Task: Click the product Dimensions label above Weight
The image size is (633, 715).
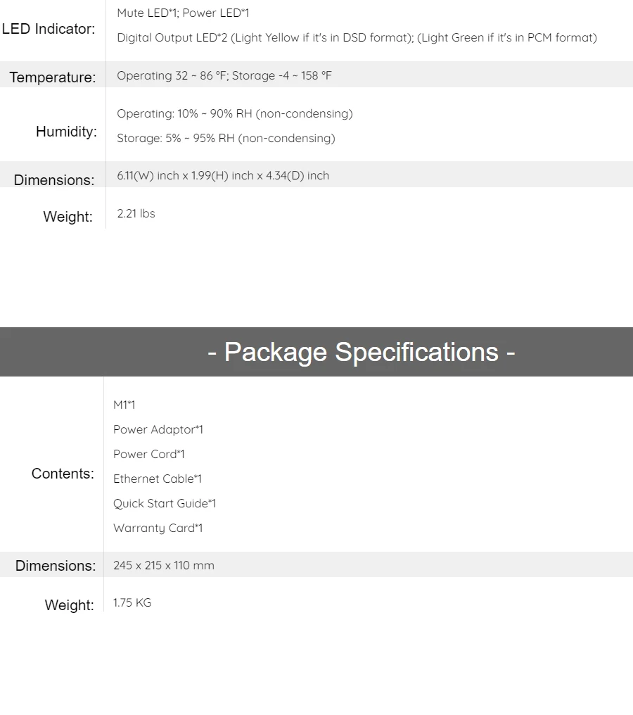Action: (x=53, y=179)
